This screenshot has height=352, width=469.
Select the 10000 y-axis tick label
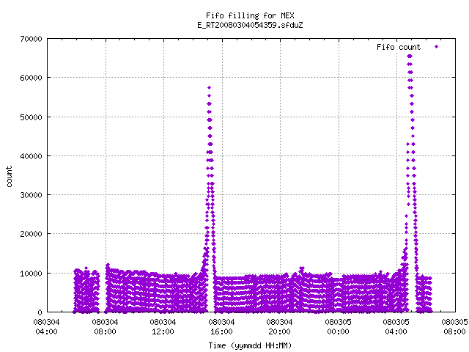[x=31, y=274]
